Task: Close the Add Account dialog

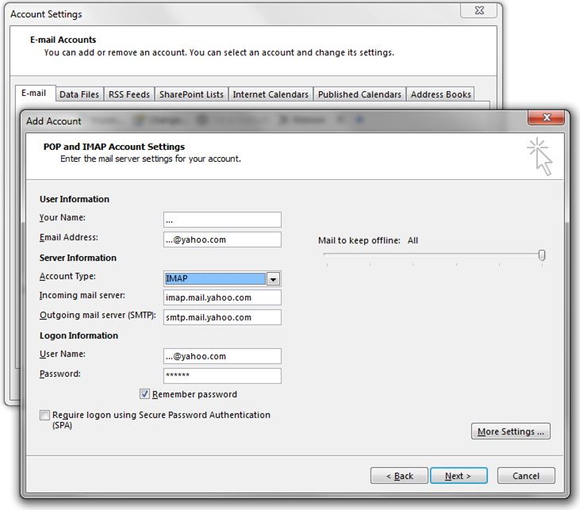Action: (546, 119)
